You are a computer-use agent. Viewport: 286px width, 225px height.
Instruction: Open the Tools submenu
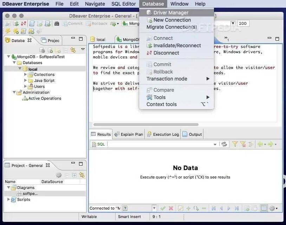176,97
